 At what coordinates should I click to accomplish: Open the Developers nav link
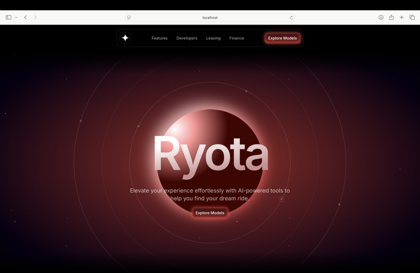(x=186, y=38)
